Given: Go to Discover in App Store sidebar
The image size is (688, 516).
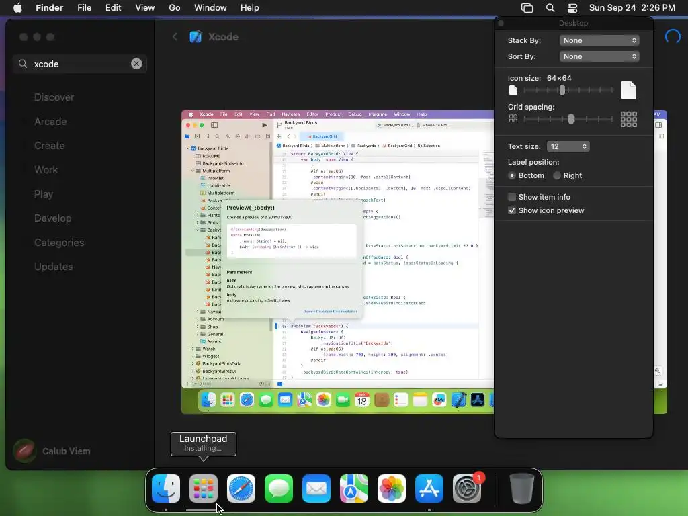Looking at the screenshot, I should (x=54, y=97).
